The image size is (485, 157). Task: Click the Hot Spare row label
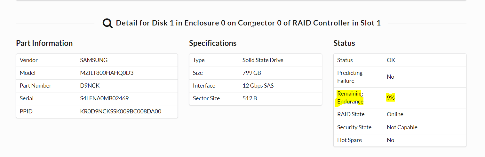coord(349,140)
